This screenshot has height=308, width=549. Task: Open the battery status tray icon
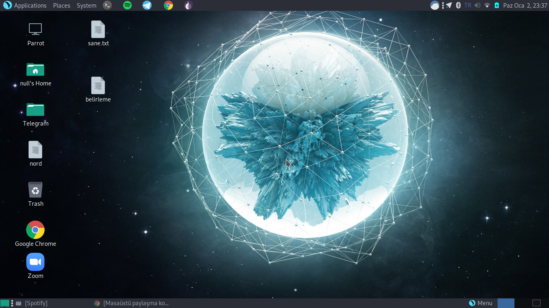[x=497, y=5]
